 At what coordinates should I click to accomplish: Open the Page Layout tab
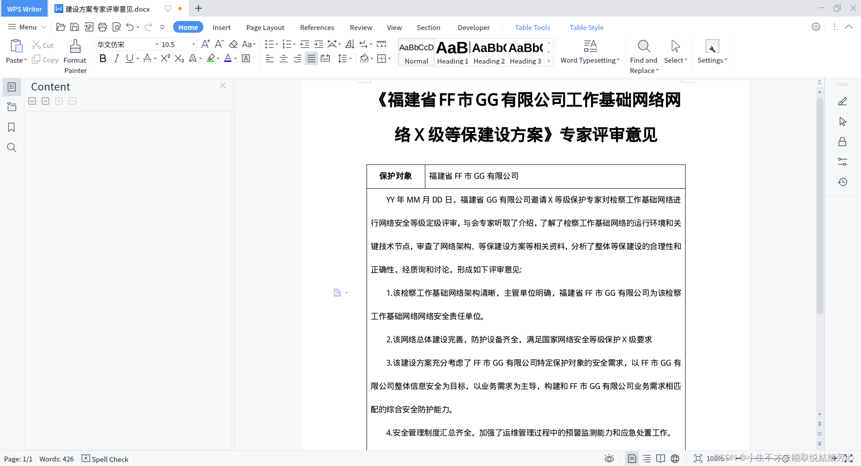tap(265, 27)
